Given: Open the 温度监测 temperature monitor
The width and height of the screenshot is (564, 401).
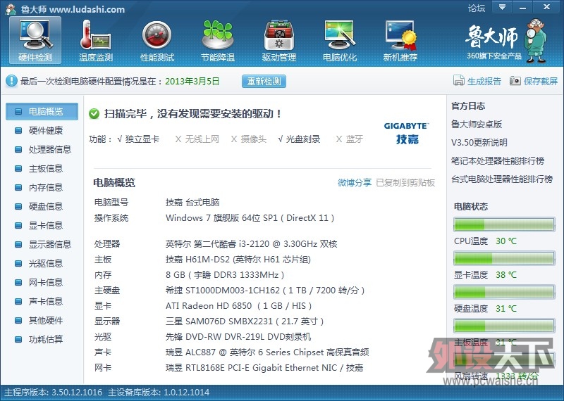Looking at the screenshot, I should 96,41.
